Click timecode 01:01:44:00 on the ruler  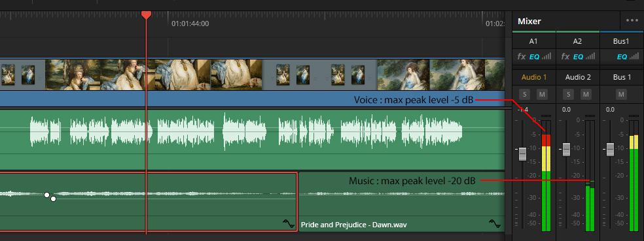pyautogui.click(x=190, y=24)
